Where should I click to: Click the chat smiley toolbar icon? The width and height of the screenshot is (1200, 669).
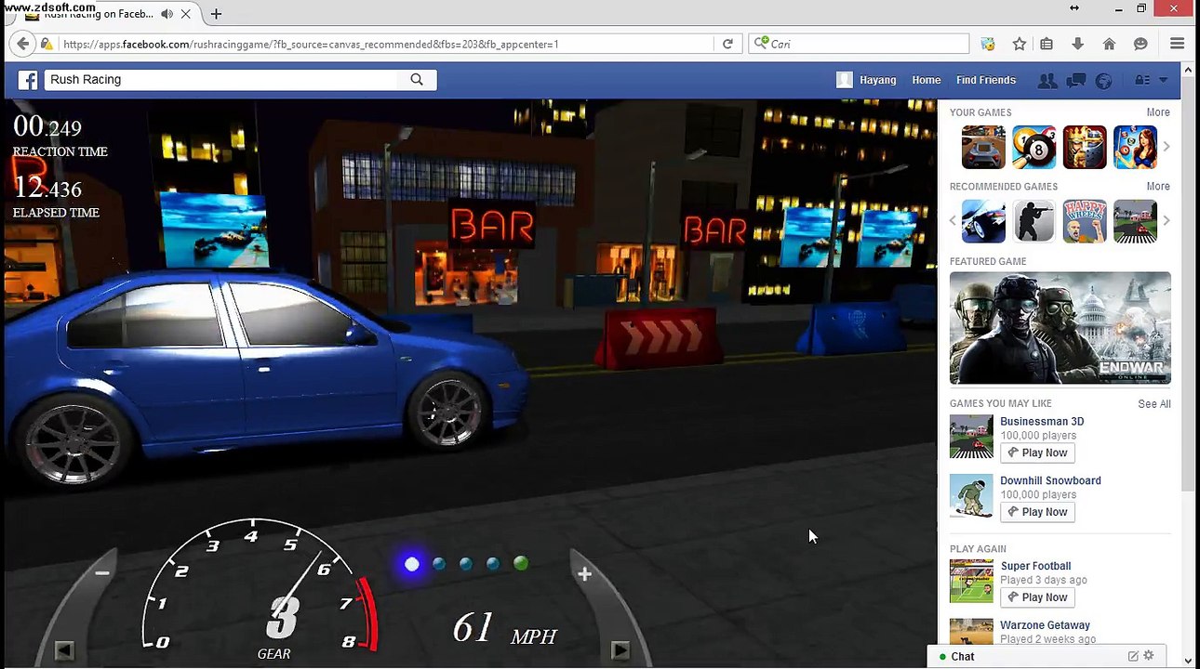pos(1140,44)
